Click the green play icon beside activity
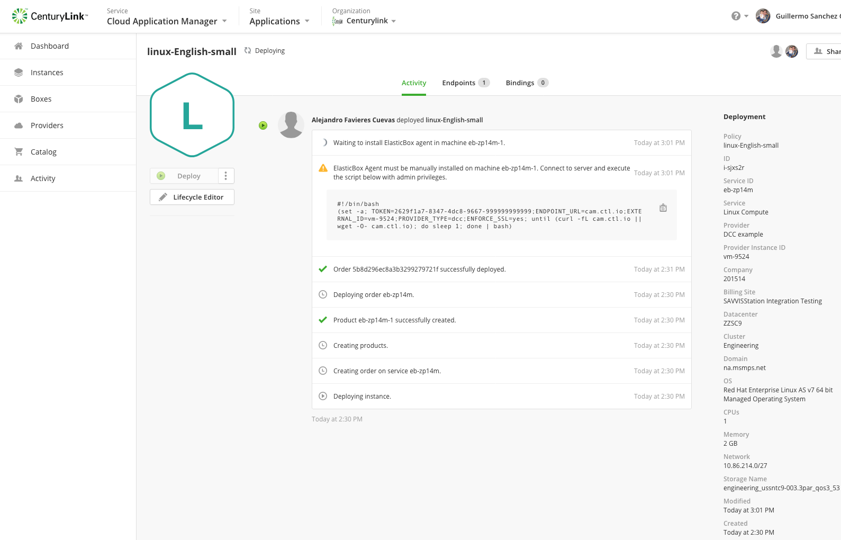The height and width of the screenshot is (540, 841). click(x=263, y=125)
